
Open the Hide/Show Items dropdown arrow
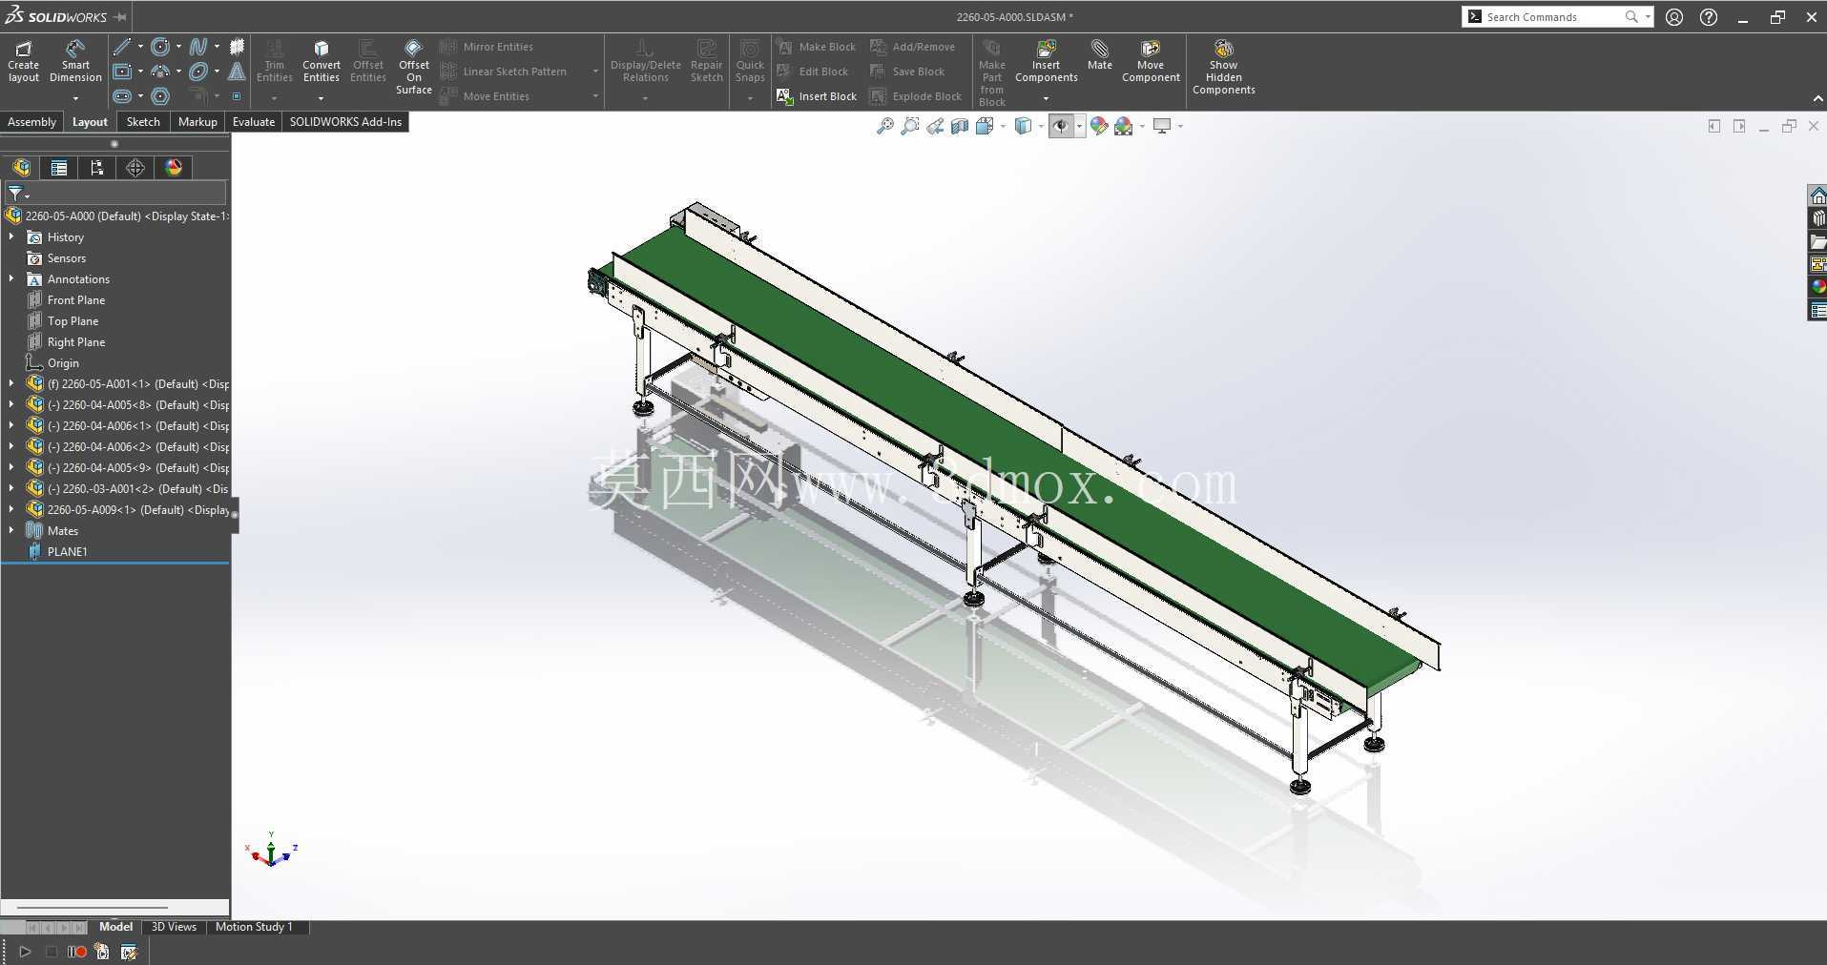1080,126
